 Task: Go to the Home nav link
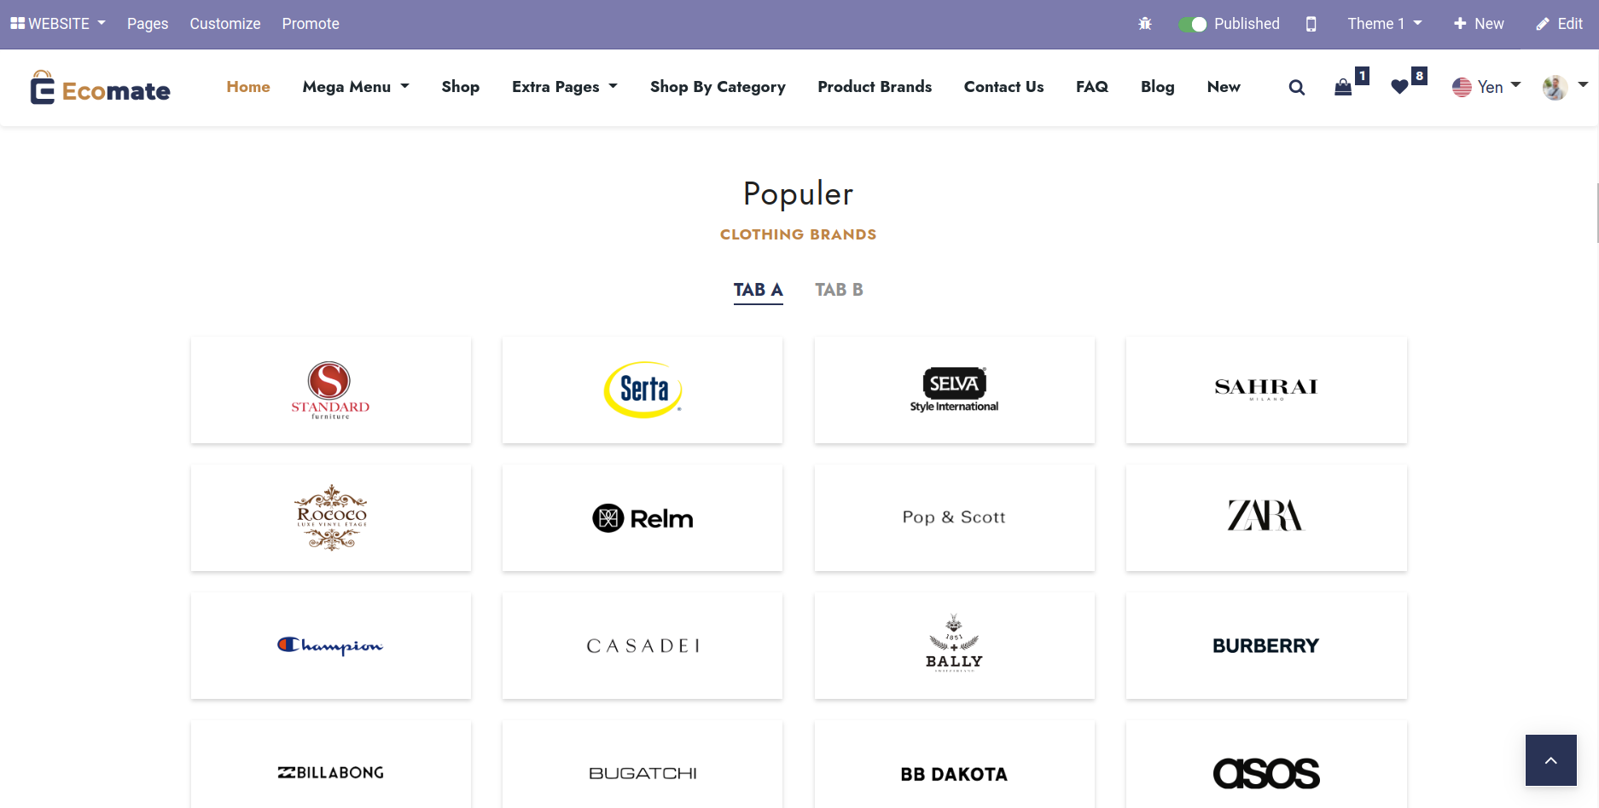248,87
